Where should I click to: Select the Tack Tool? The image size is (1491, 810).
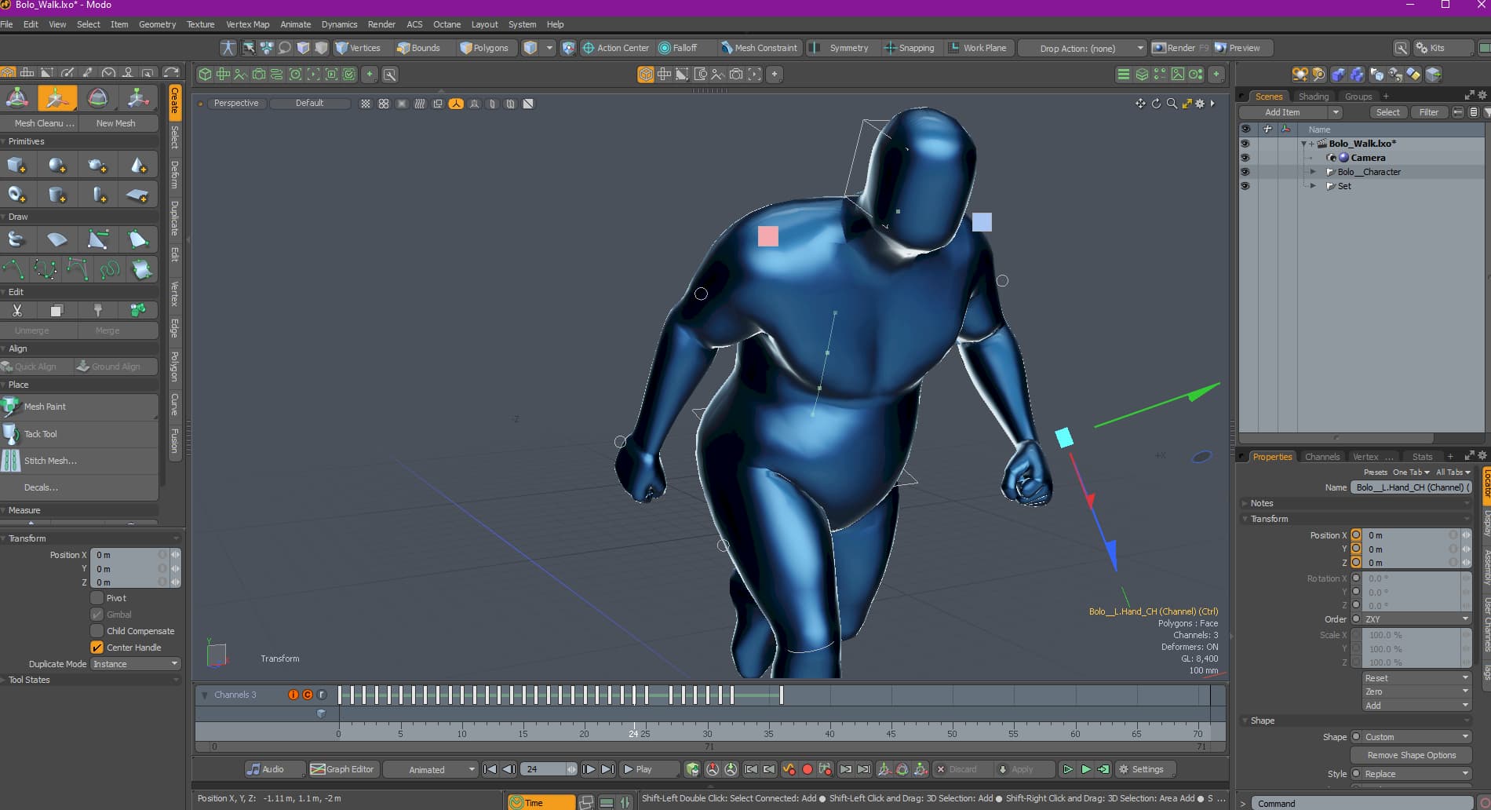point(79,434)
